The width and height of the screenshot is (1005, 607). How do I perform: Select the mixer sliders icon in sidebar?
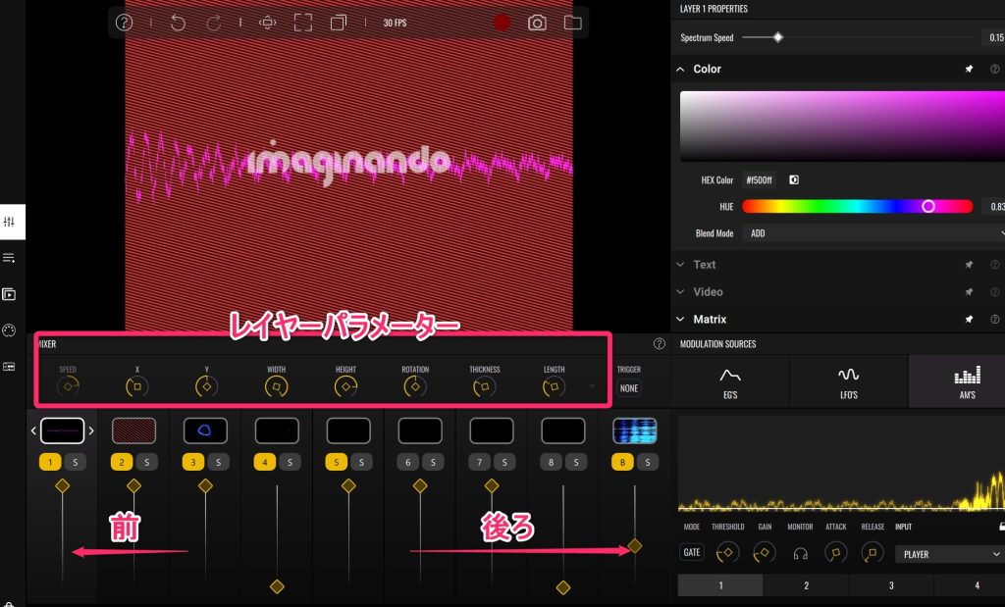click(10, 223)
